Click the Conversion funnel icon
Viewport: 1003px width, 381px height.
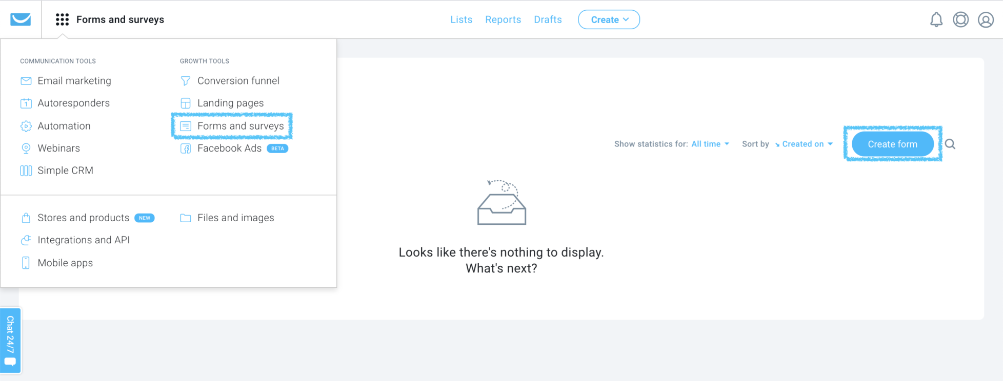[x=186, y=81]
